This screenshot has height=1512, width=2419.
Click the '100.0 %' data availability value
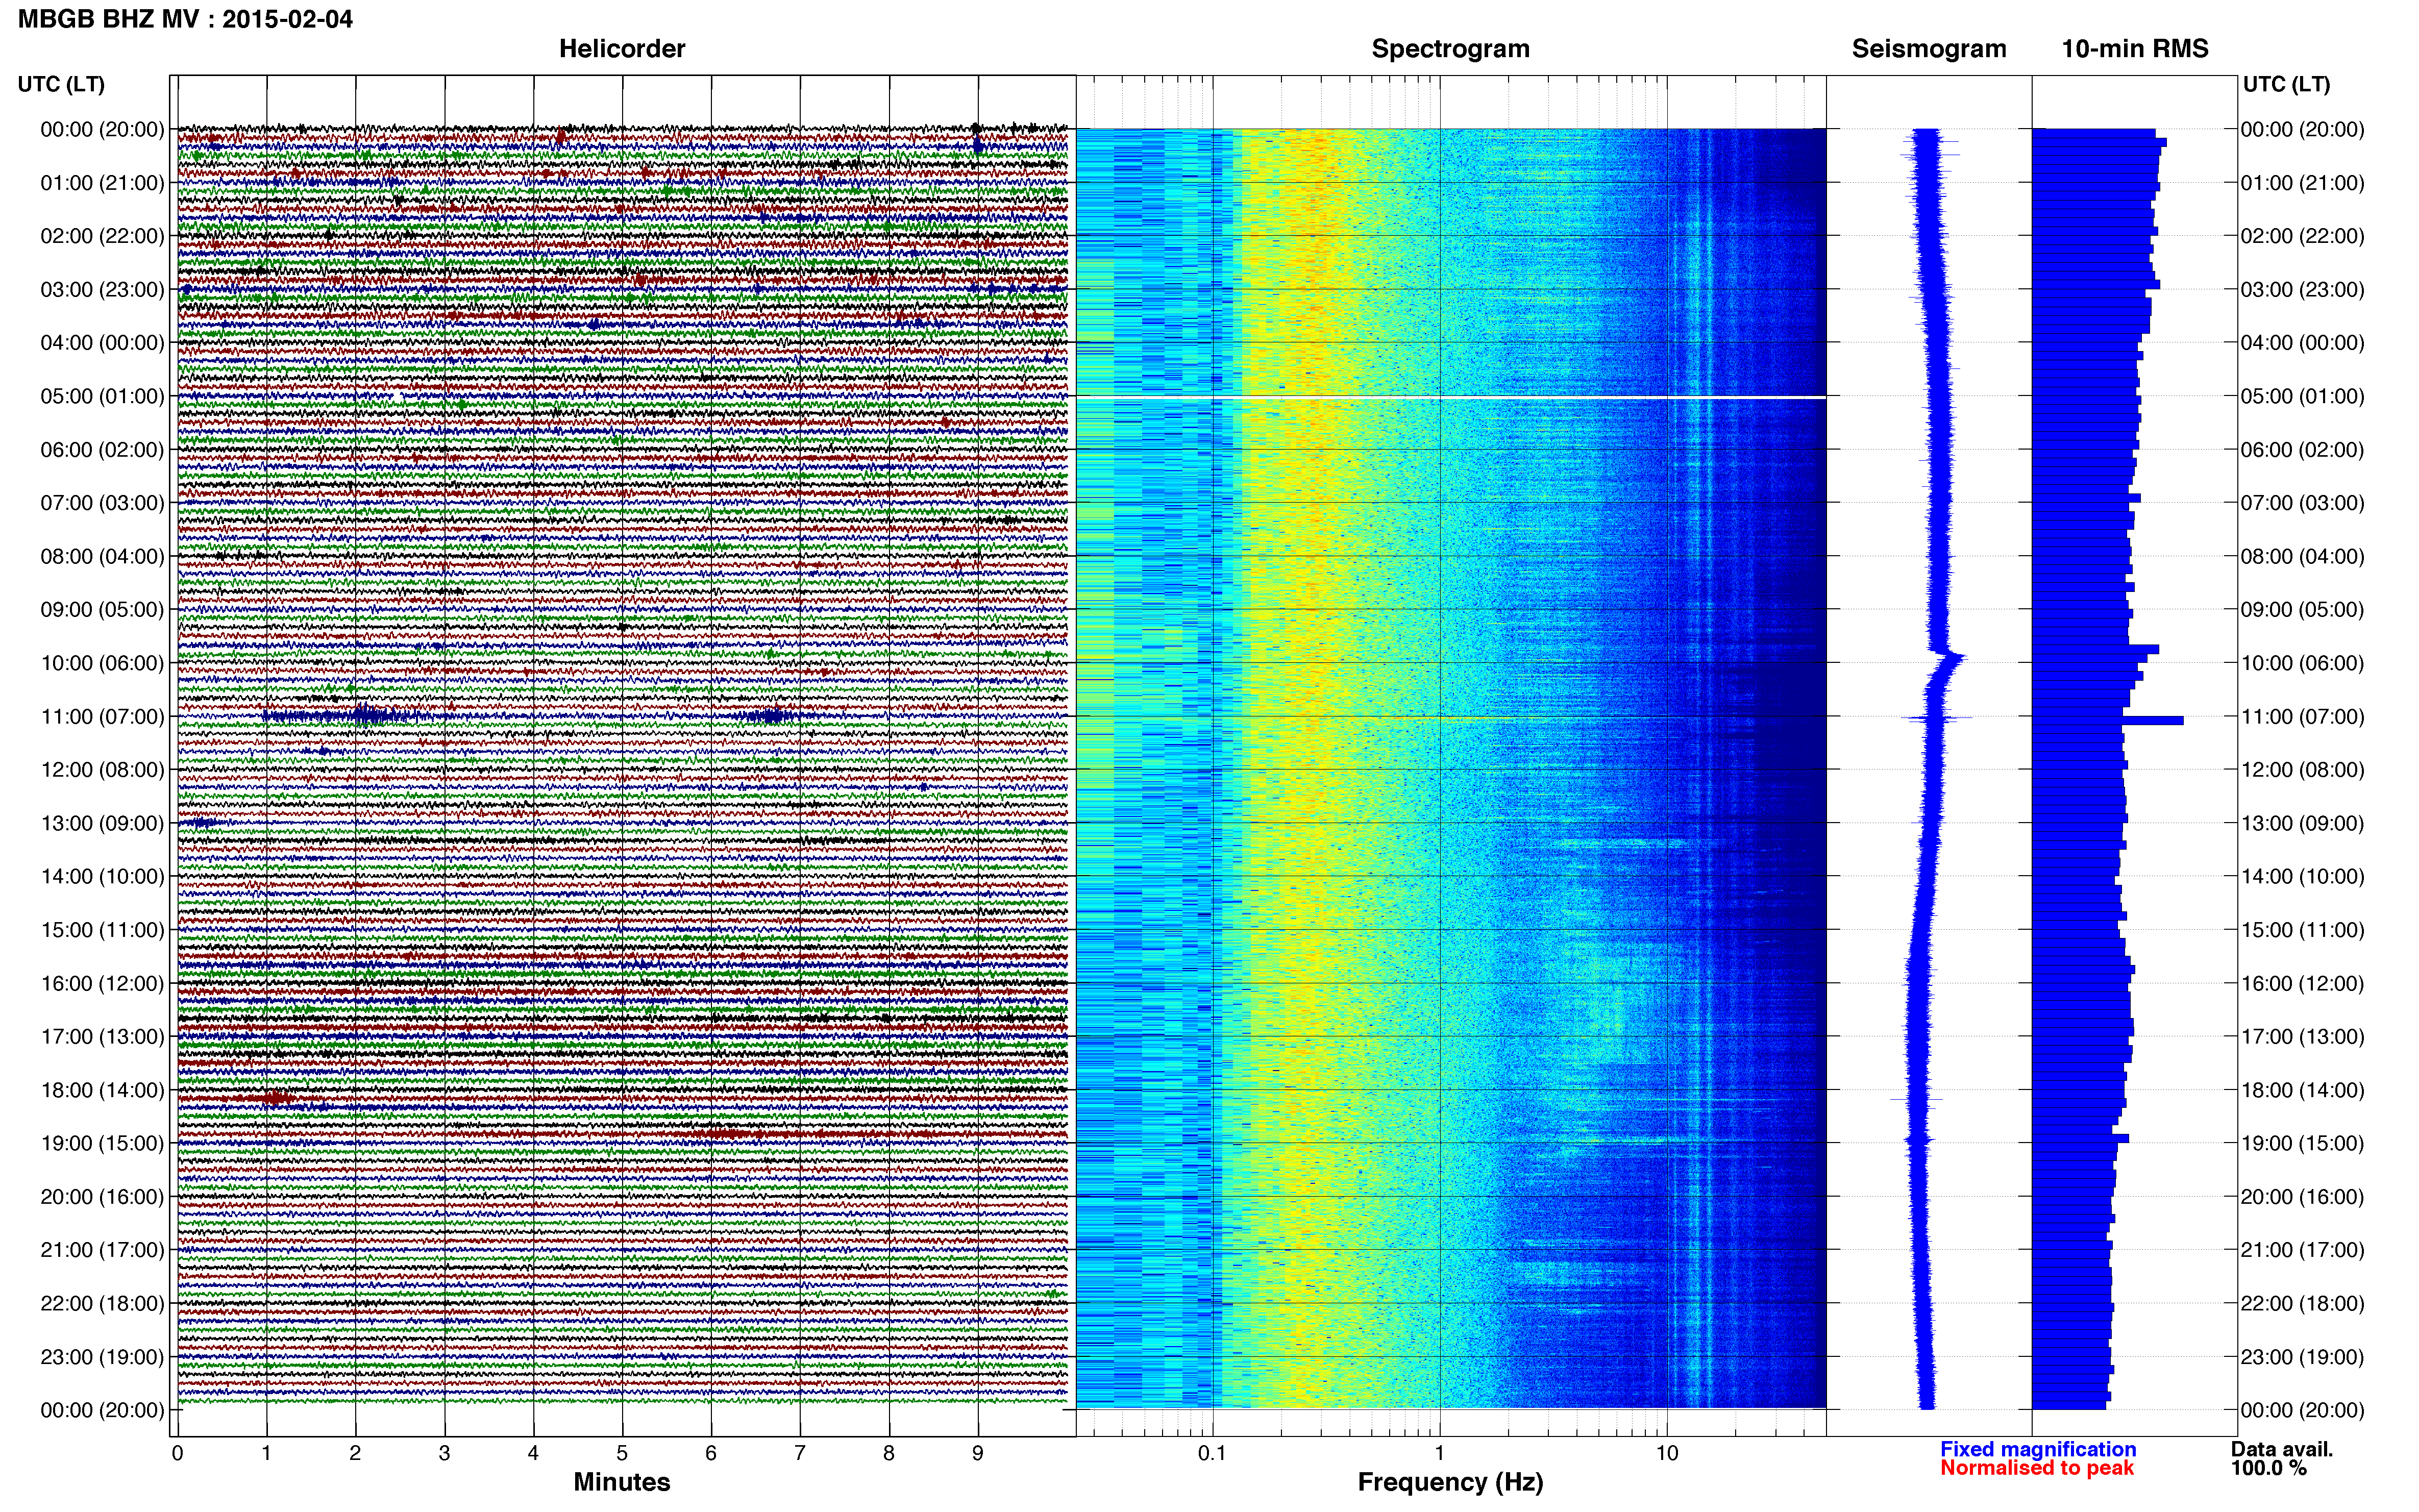2269,1468
